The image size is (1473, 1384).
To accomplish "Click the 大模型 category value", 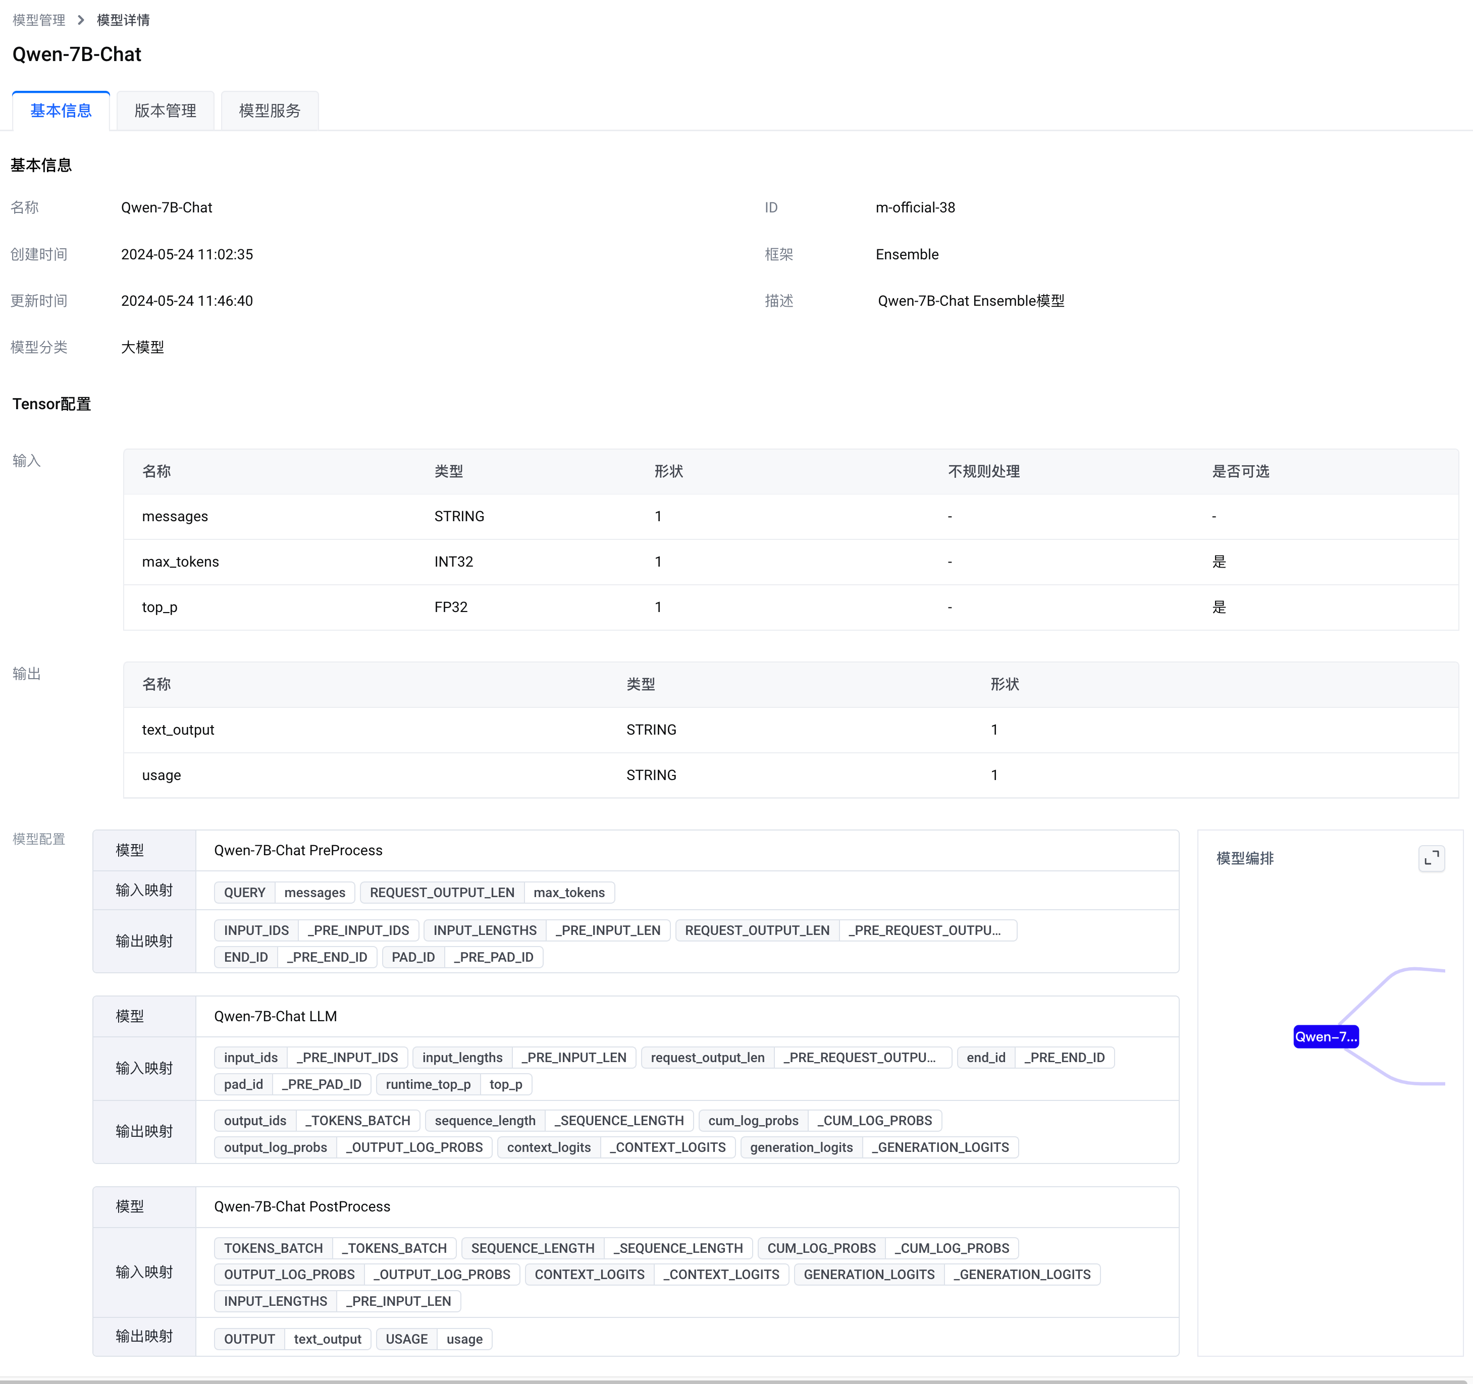I will 142,347.
